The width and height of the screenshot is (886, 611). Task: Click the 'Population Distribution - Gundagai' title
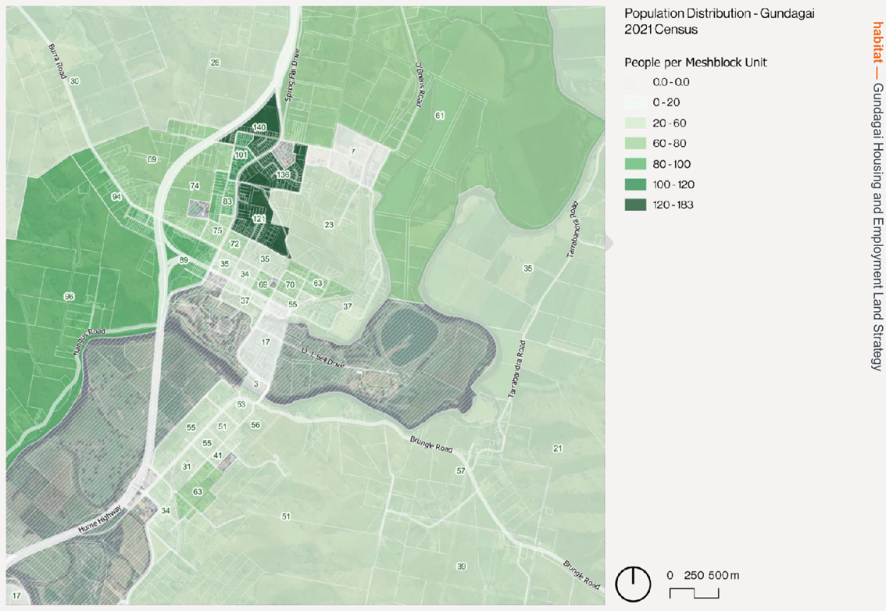click(x=720, y=13)
